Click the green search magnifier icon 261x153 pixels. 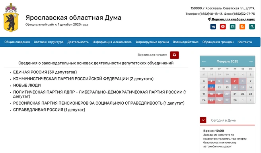click(x=252, y=27)
